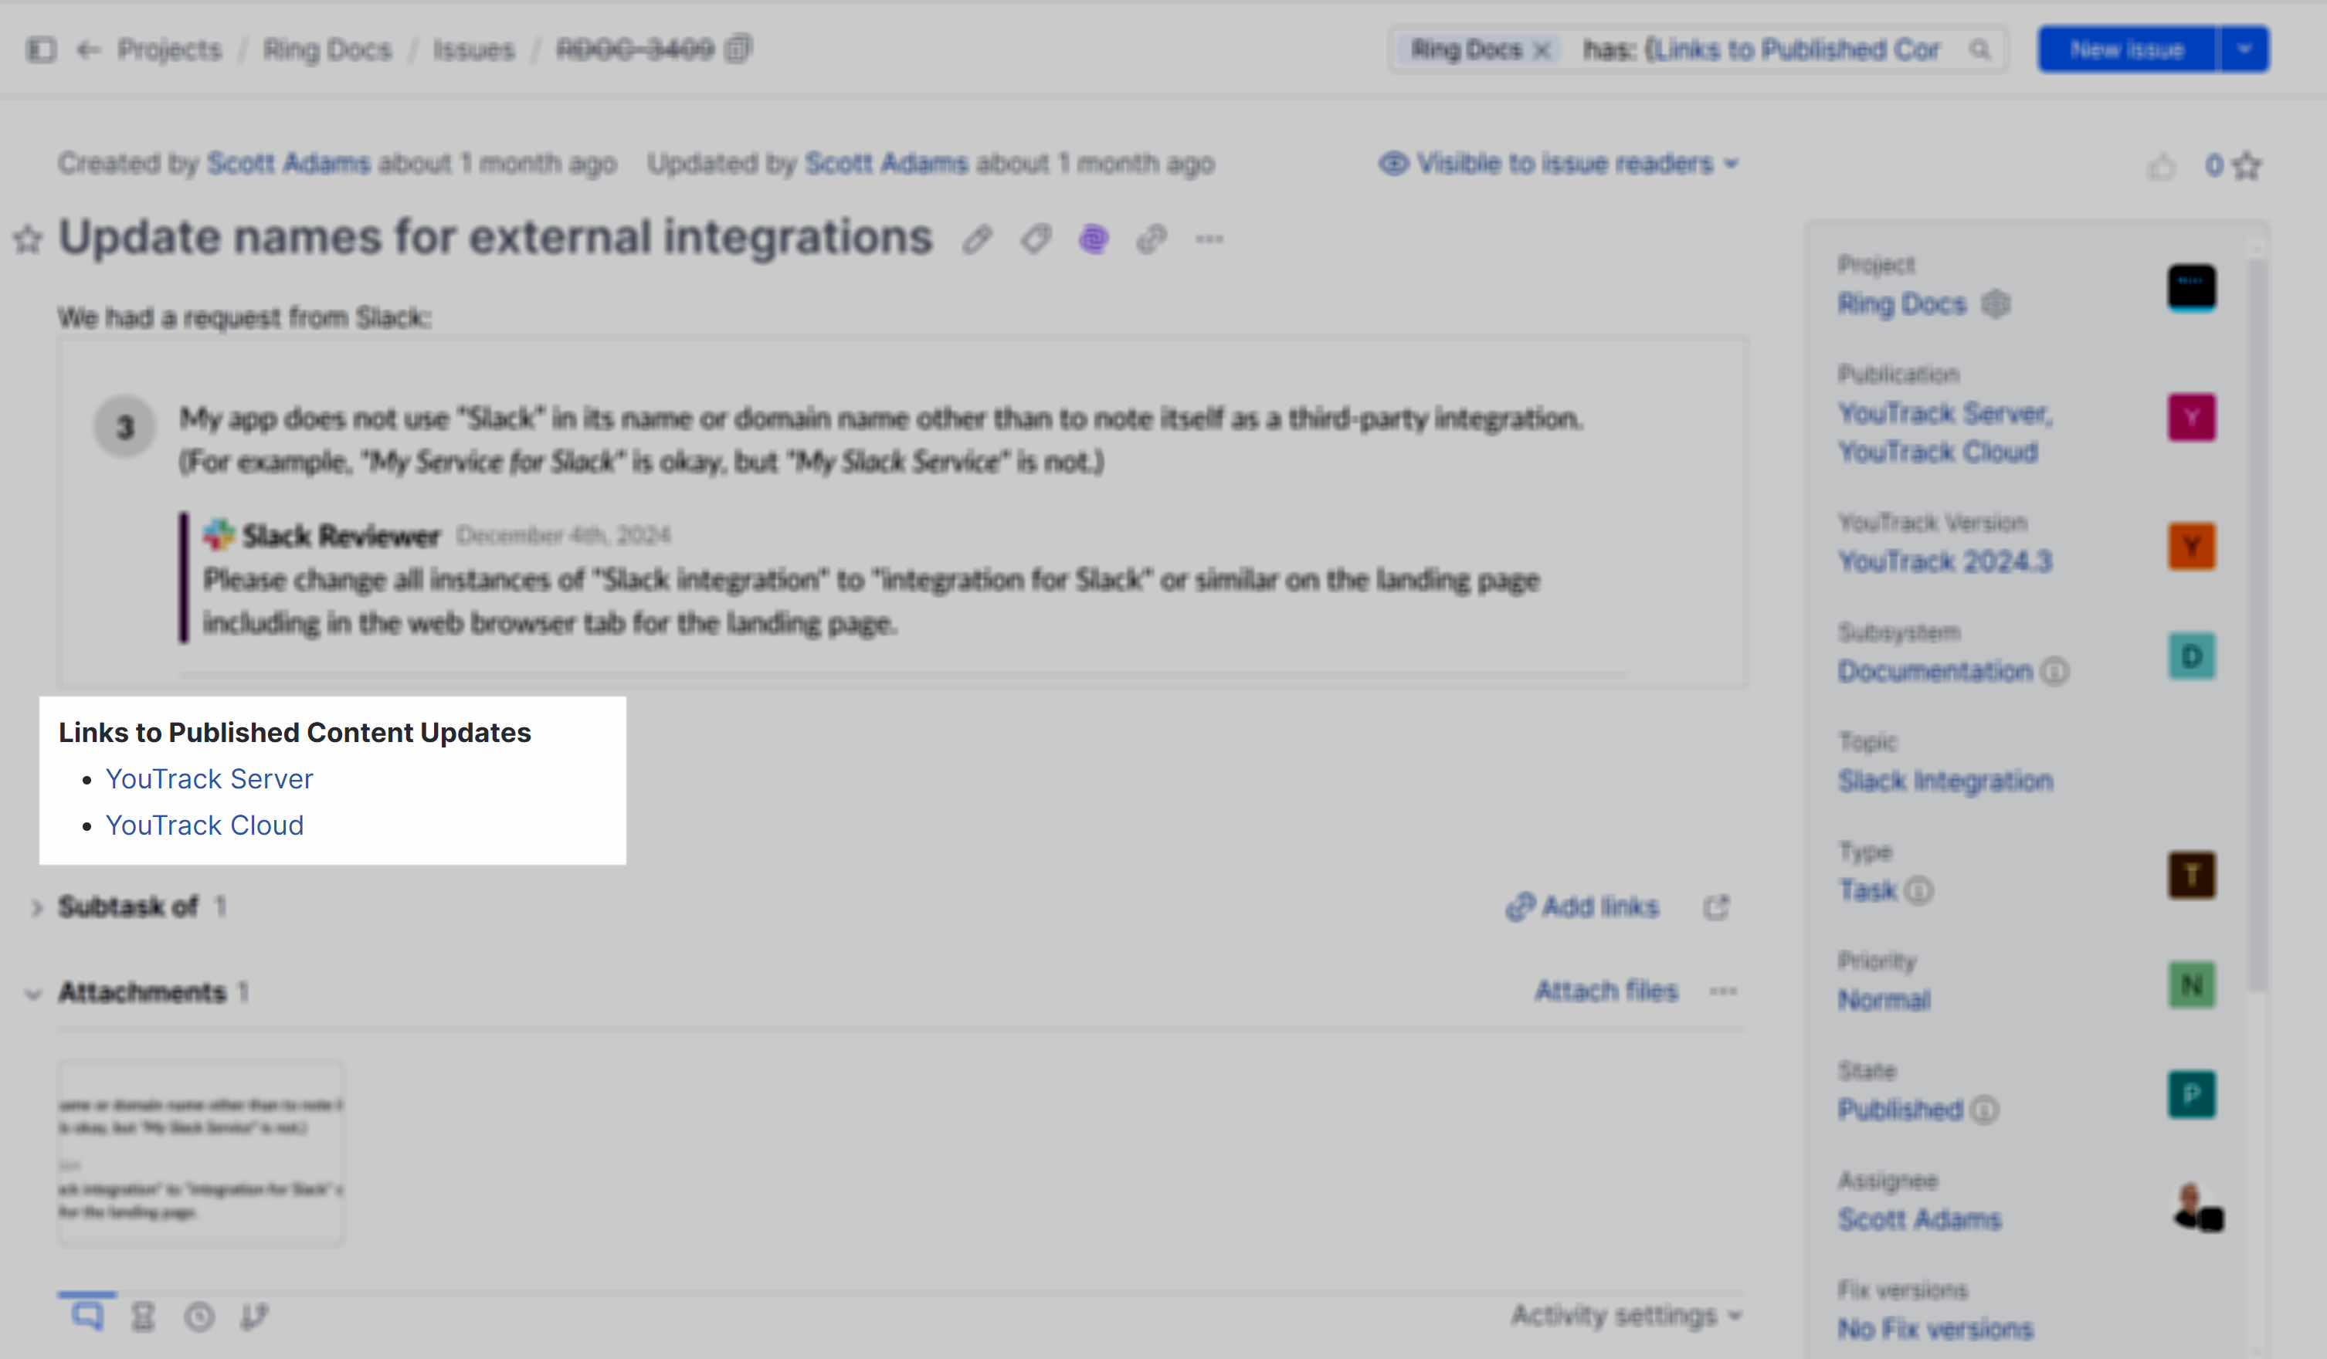
Task: Toggle the sidebar panel icon top left
Action: [x=41, y=50]
